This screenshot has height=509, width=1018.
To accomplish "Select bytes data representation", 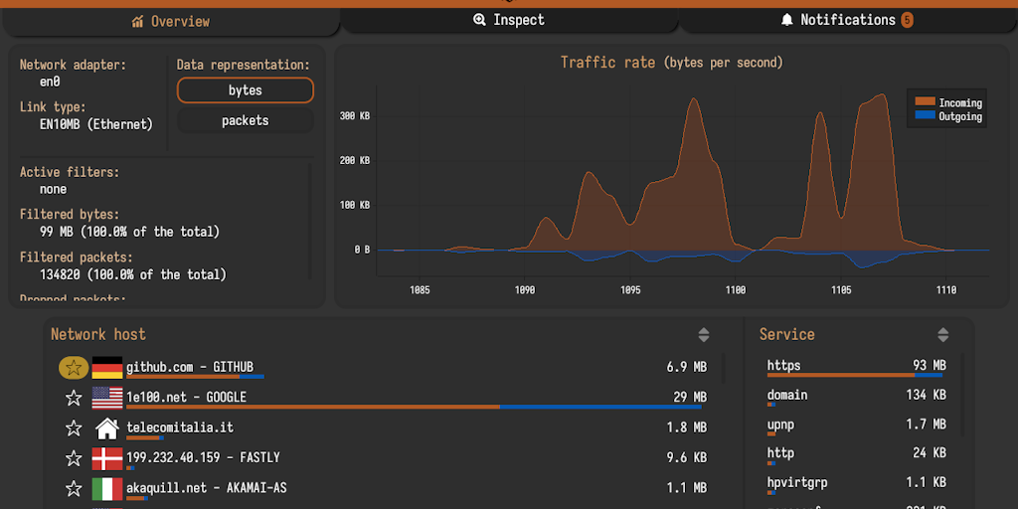I will click(x=245, y=90).
